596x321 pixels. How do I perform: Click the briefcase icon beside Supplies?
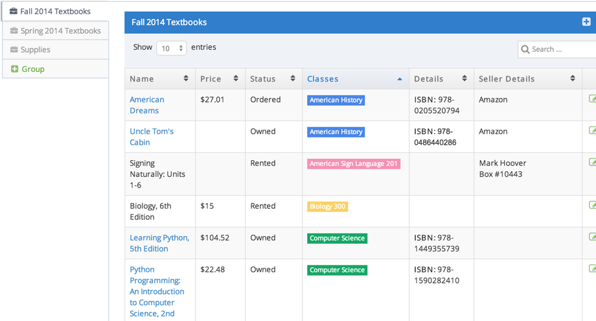(x=14, y=50)
